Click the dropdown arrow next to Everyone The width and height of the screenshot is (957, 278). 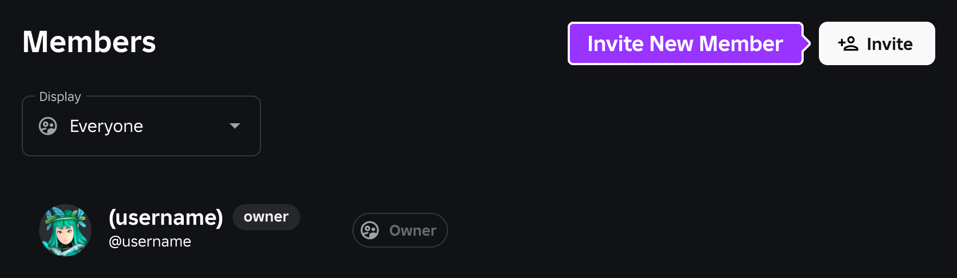235,126
